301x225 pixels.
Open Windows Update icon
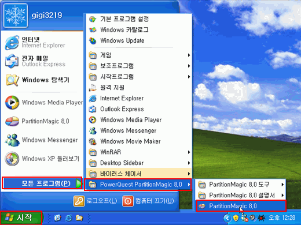tap(93, 40)
